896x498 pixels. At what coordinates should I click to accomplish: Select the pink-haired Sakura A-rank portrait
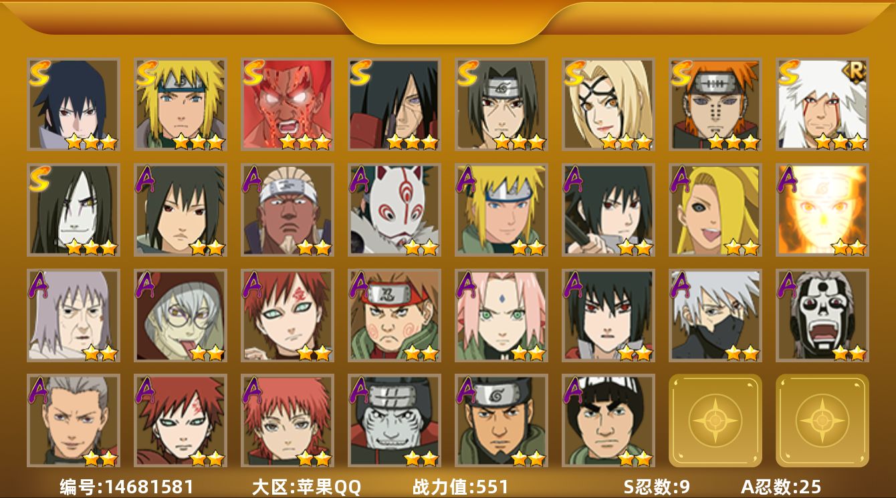[501, 315]
